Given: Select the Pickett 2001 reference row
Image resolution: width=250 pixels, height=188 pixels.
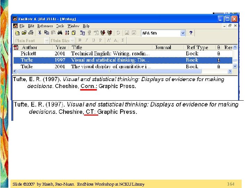Looking at the screenshot, I should (x=123, y=54).
